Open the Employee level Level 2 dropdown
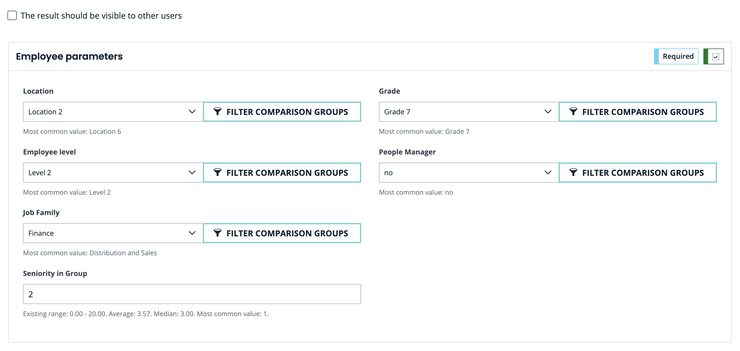The image size is (740, 351). pos(112,173)
